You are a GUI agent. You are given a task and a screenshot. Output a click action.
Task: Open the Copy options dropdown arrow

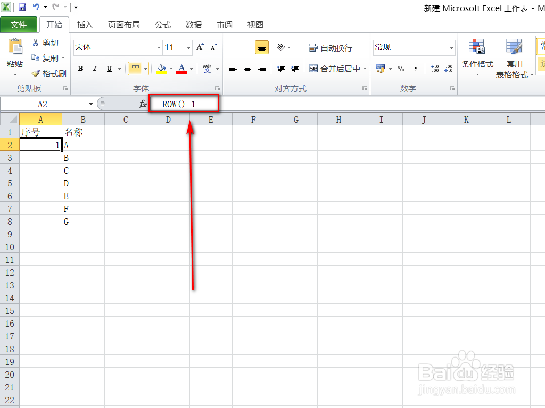coord(63,58)
